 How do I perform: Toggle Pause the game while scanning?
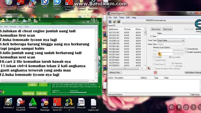coord(154,69)
